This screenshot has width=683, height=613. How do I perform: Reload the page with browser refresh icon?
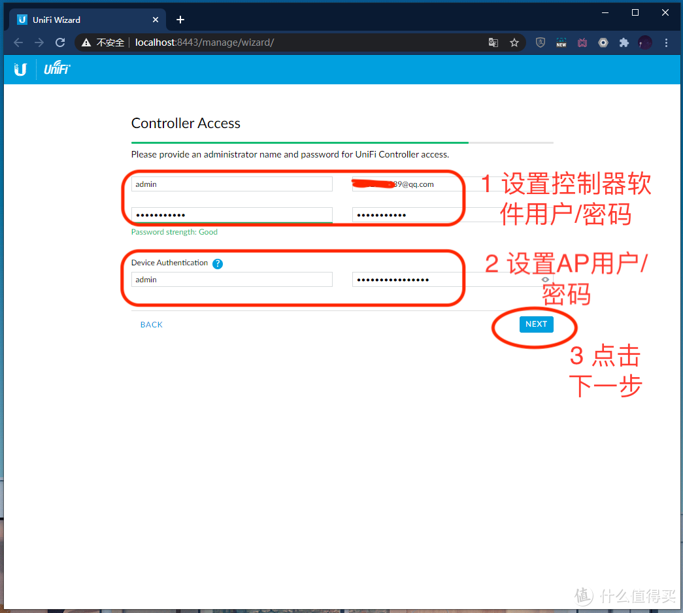pyautogui.click(x=60, y=42)
